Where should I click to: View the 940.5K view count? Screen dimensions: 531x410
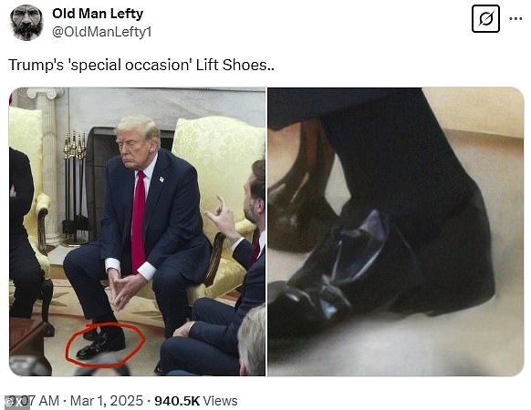177,401
